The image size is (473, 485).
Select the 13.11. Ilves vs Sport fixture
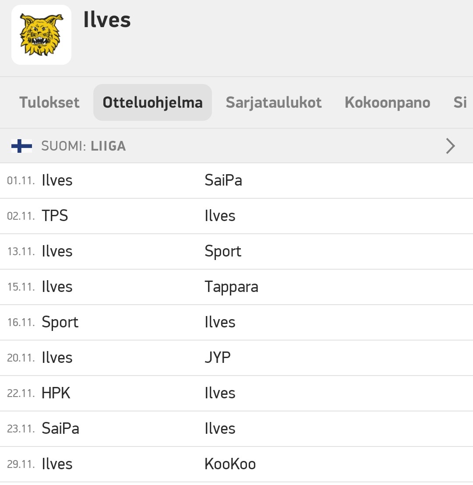[236, 251]
